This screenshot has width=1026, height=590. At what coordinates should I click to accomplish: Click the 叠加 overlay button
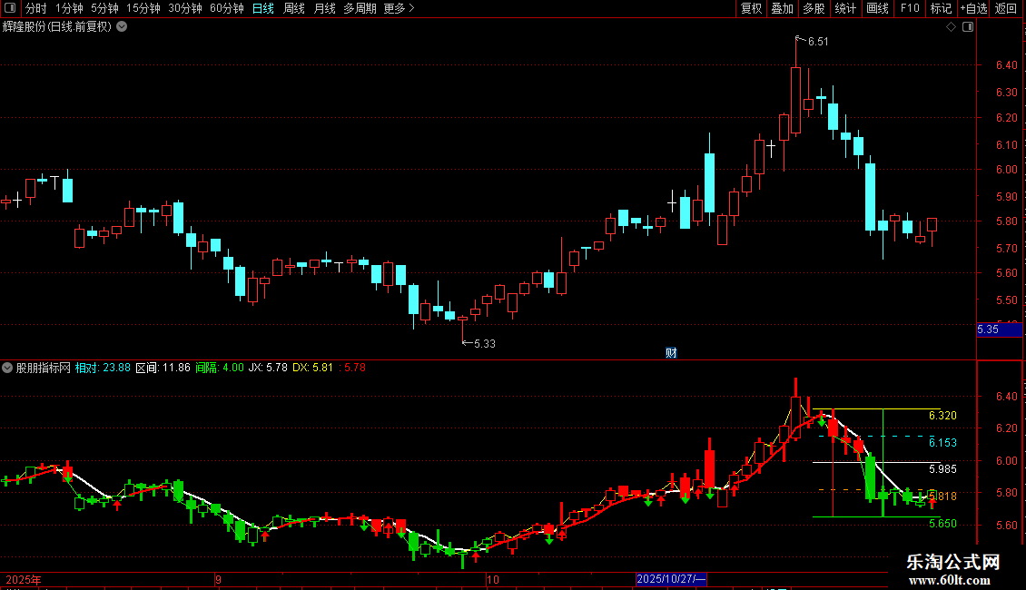coord(783,8)
